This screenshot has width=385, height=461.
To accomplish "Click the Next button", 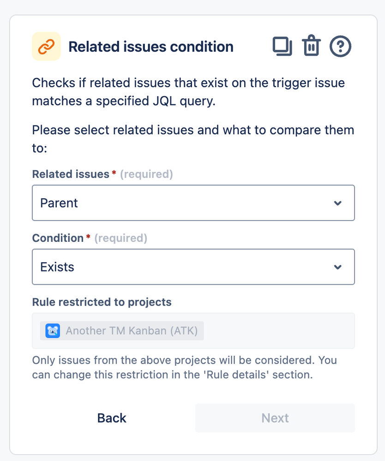I will pos(275,418).
